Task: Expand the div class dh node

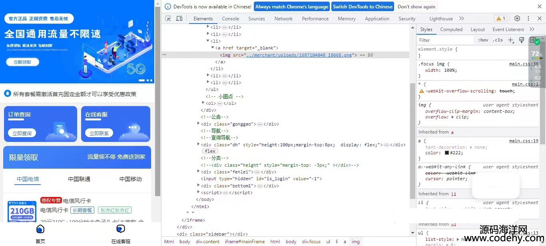Action: tap(198, 144)
